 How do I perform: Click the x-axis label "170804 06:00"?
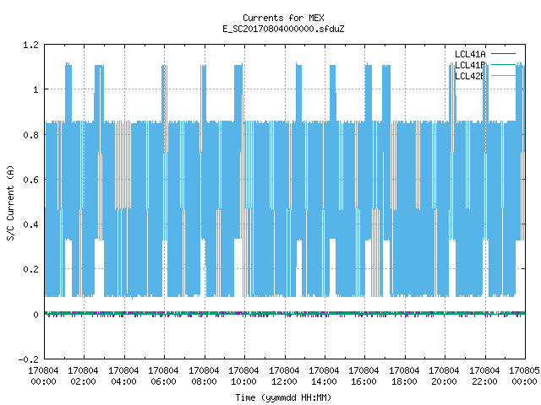coord(163,376)
